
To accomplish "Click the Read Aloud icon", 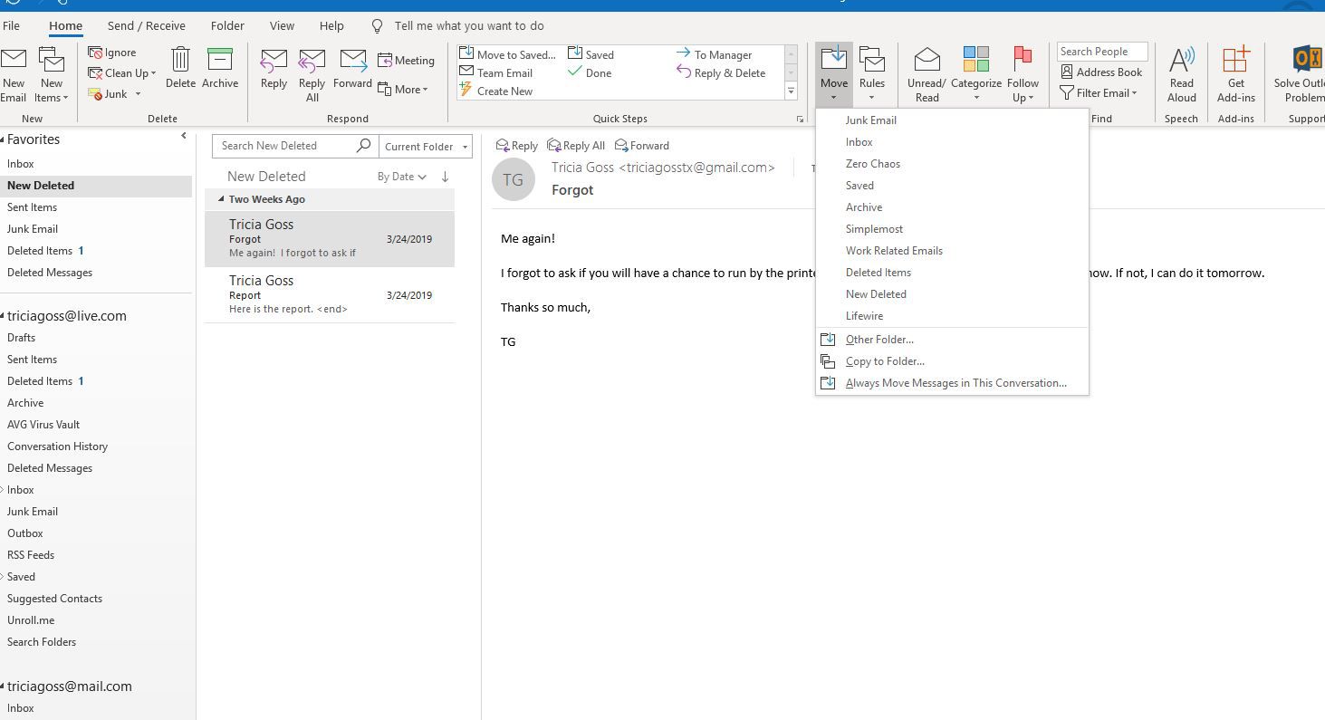I will pos(1181,61).
